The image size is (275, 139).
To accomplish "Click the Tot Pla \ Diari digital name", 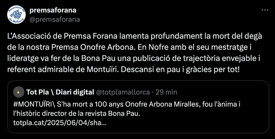I will [60, 92].
